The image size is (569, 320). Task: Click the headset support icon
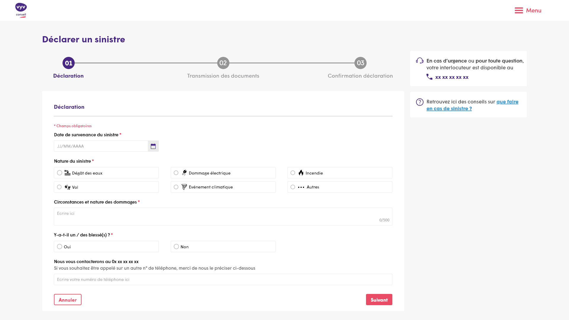pos(420,61)
